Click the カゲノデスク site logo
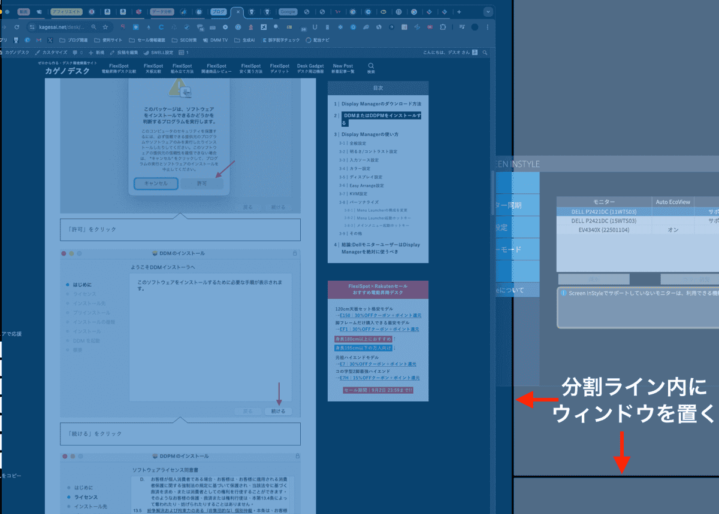The image size is (719, 514). (x=67, y=71)
